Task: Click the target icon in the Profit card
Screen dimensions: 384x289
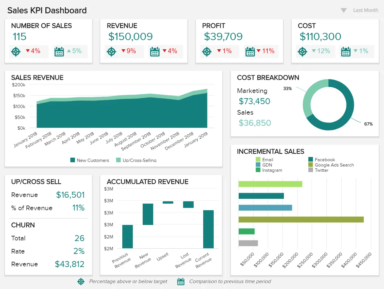Action: (206, 52)
